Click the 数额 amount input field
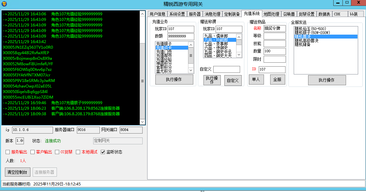Viewport: 366px width, 192px height. [x=181, y=36]
